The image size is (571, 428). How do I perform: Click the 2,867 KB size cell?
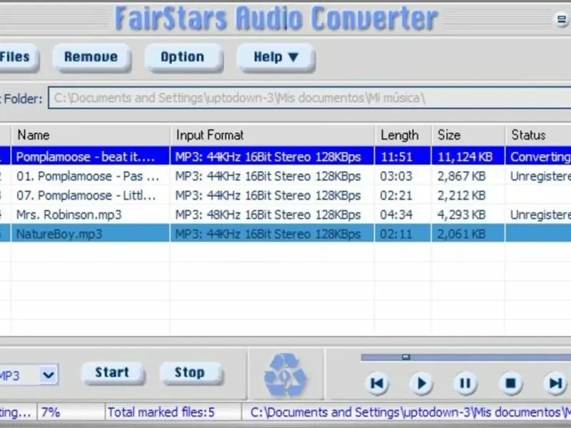coord(468,176)
